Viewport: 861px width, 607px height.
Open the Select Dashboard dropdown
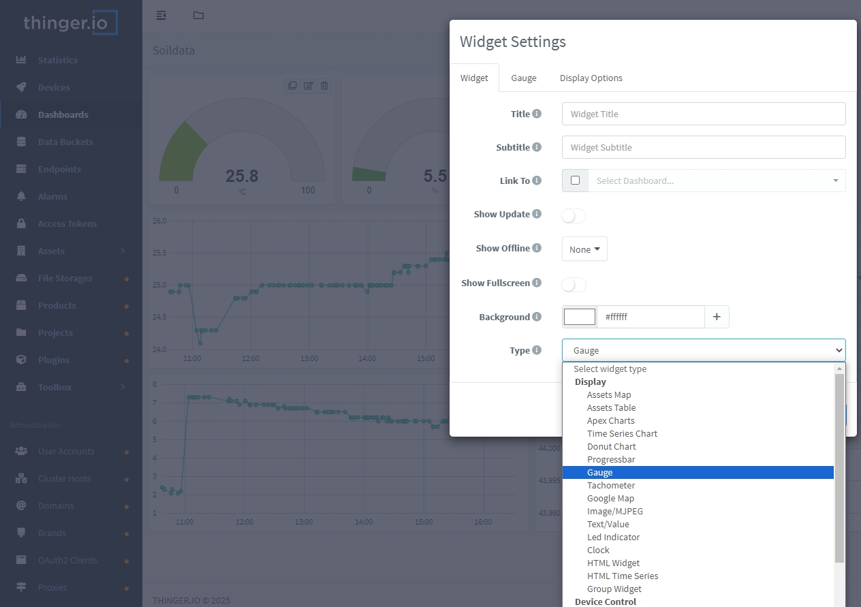pyautogui.click(x=716, y=180)
